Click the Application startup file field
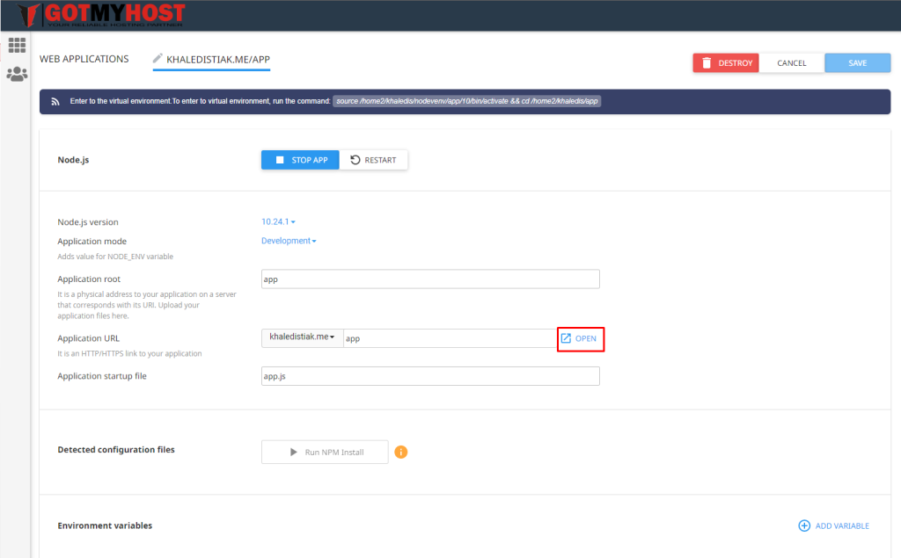 coord(430,376)
